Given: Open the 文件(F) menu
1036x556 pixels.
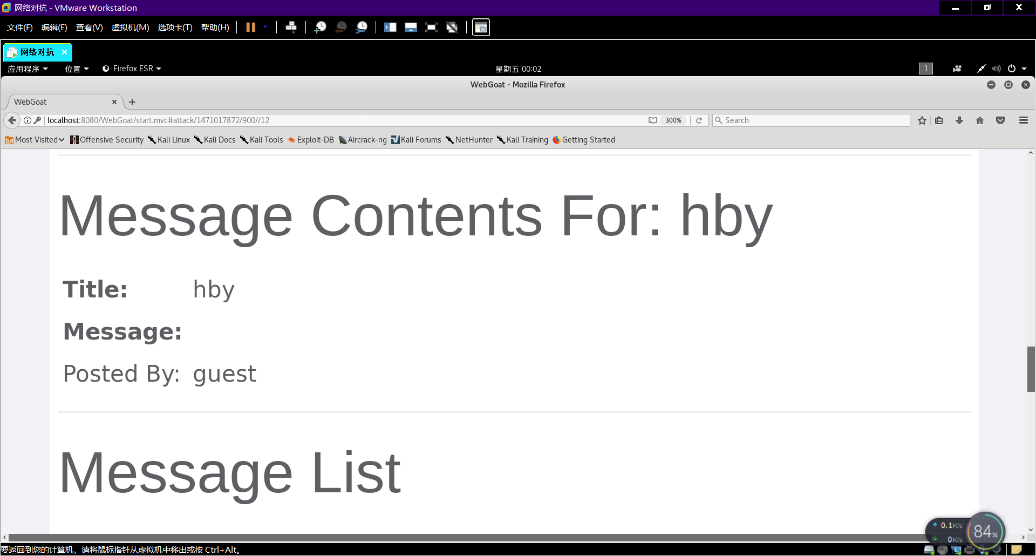Looking at the screenshot, I should click(x=19, y=27).
